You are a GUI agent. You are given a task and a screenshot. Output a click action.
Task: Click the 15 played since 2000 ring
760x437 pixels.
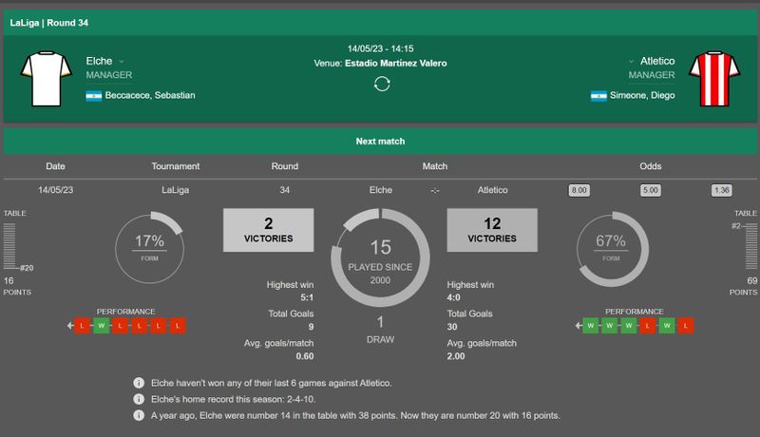380,257
